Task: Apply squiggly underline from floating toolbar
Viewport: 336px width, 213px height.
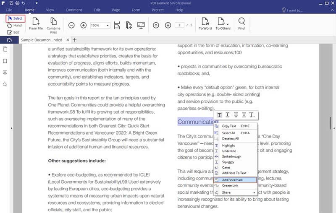Action: pyautogui.click(x=244, y=115)
